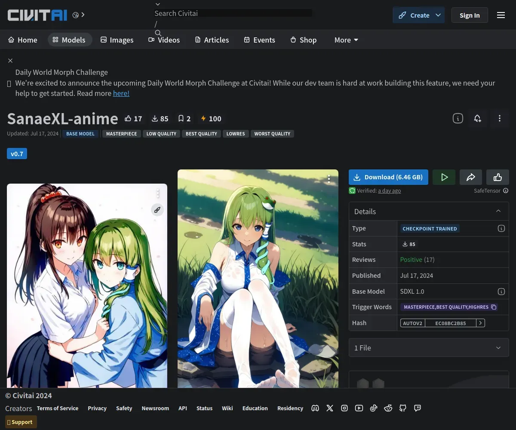This screenshot has height=430, width=516.
Task: Click the 'a day ago' verified link
Action: pos(390,190)
